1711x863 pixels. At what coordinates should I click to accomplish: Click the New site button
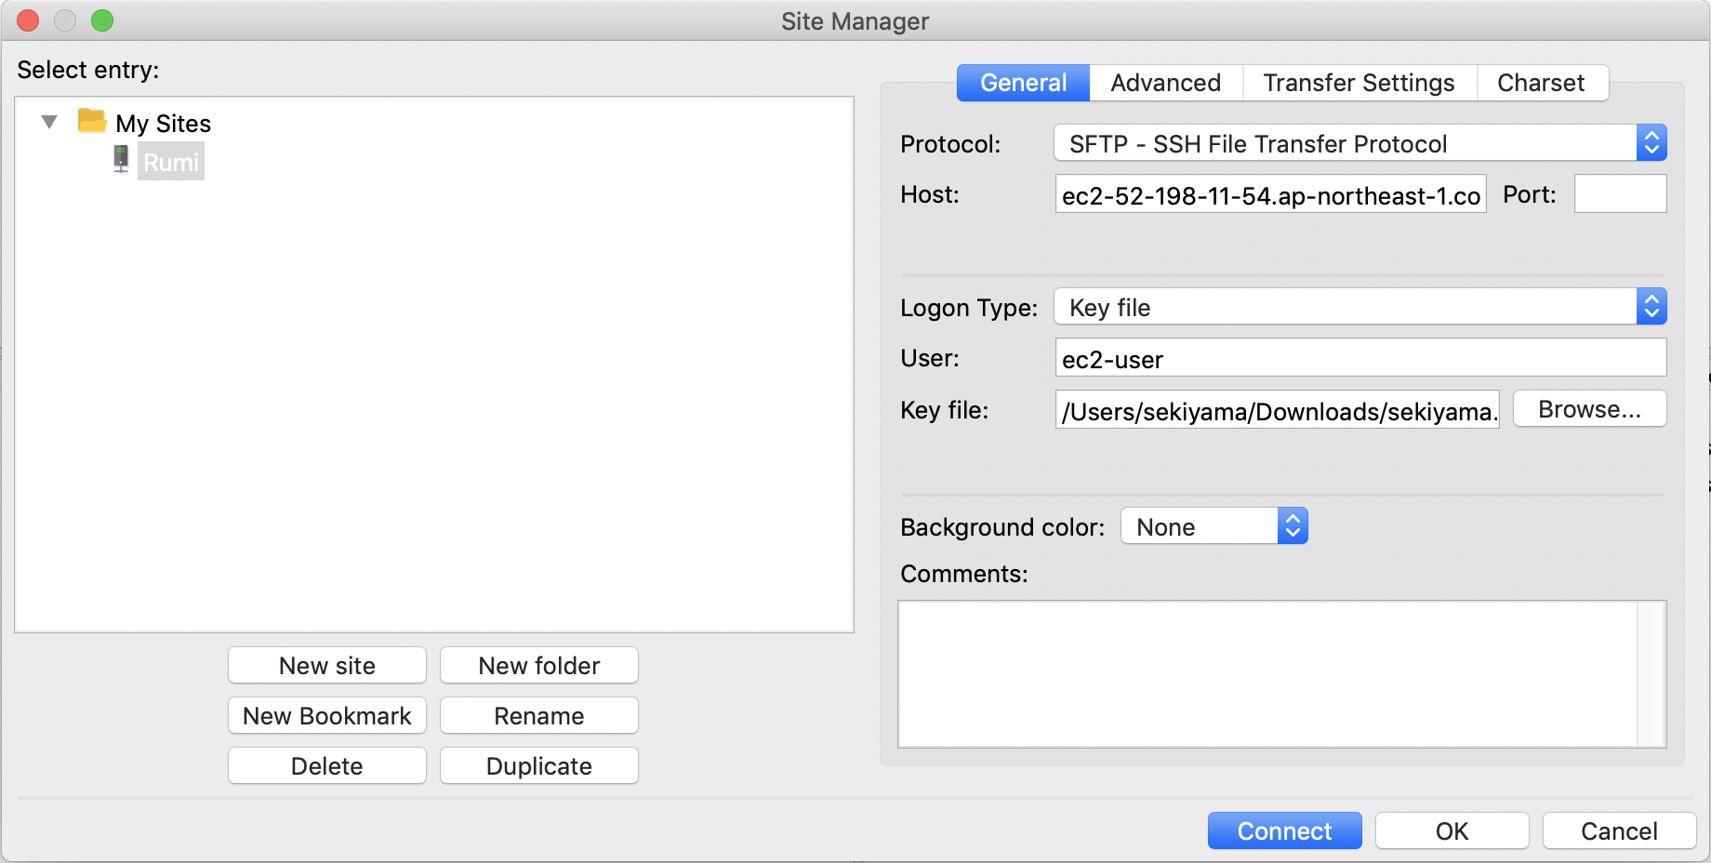(x=327, y=666)
